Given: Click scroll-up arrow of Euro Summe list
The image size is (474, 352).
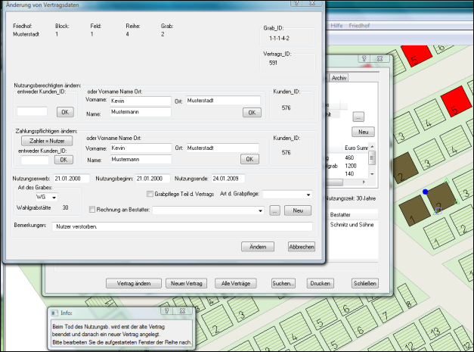Looking at the screenshot, I should 372,147.
